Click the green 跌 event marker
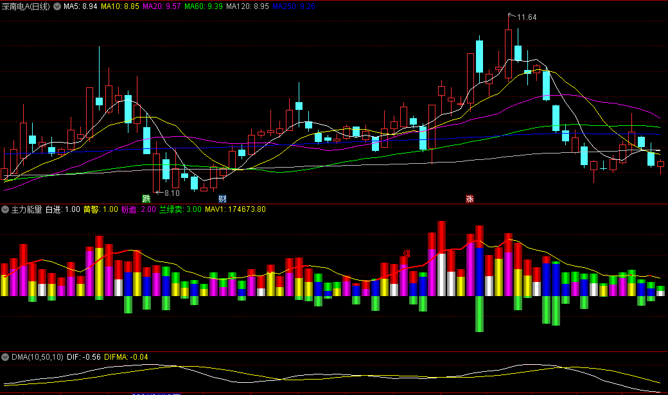Screen dimensions: 668x395 pyautogui.click(x=146, y=198)
